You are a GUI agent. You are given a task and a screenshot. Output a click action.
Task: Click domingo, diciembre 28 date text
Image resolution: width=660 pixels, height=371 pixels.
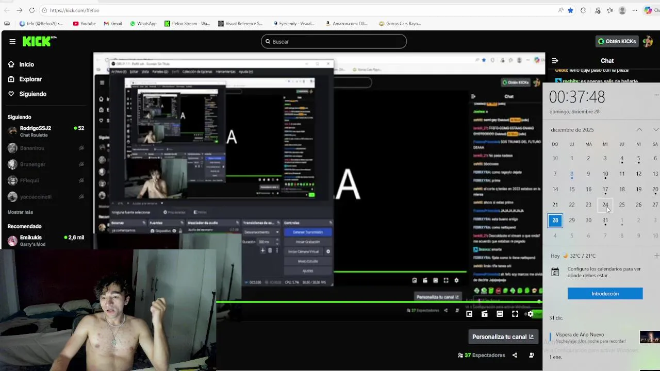pyautogui.click(x=574, y=112)
